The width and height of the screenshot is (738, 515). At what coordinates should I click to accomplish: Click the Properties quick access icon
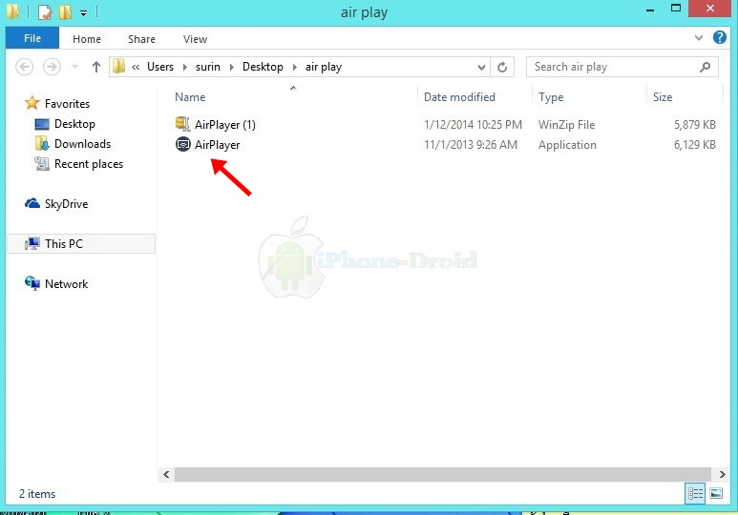tap(44, 13)
